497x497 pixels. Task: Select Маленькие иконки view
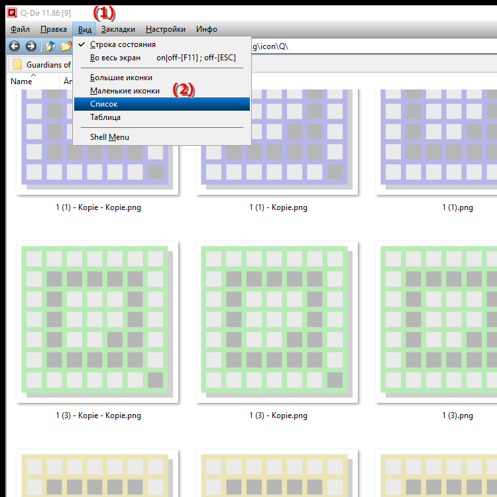tap(162, 91)
